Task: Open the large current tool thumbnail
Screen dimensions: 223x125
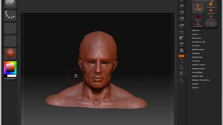Action: tap(198, 8)
